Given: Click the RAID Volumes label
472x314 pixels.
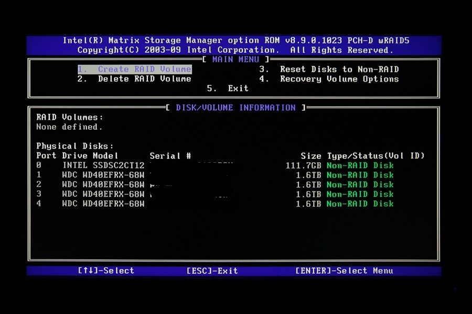Looking at the screenshot, I should point(70,117).
